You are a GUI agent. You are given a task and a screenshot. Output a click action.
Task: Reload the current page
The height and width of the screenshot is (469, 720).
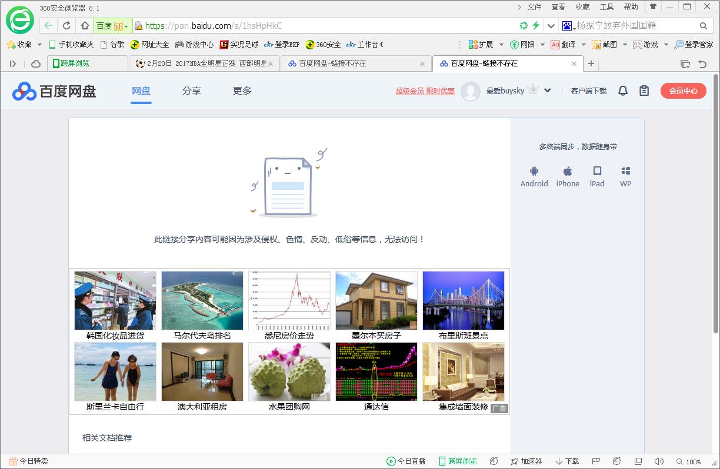point(66,26)
